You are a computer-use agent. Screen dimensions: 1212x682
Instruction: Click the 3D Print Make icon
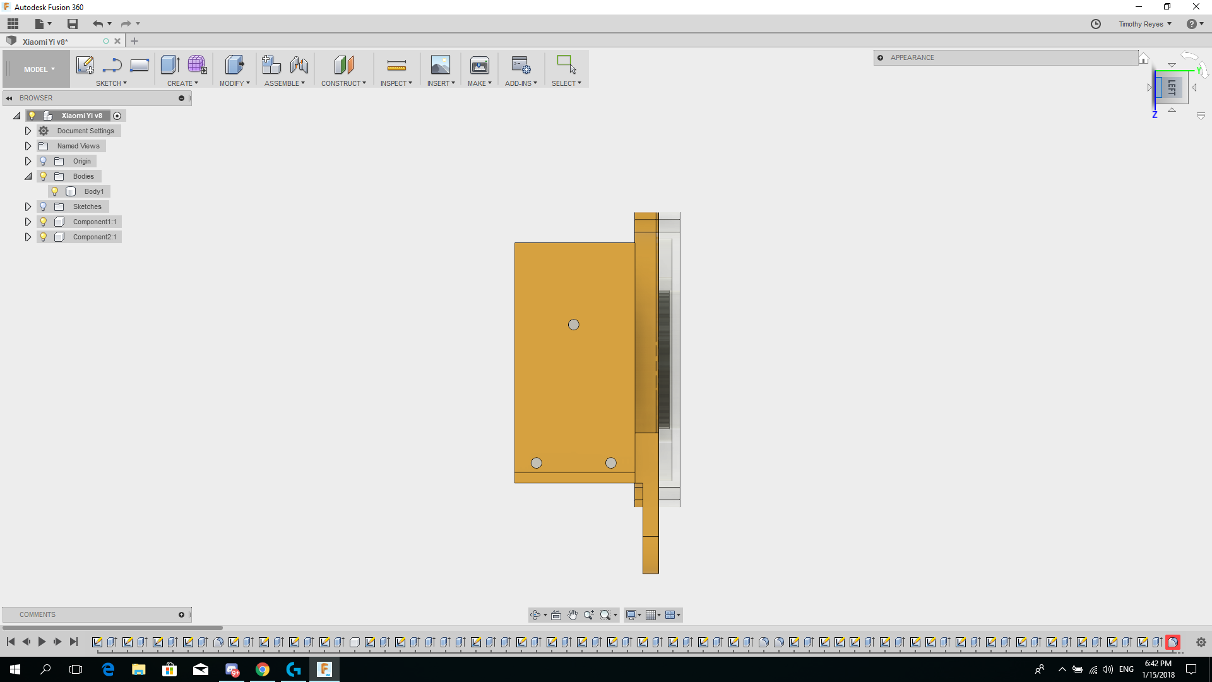(x=479, y=65)
